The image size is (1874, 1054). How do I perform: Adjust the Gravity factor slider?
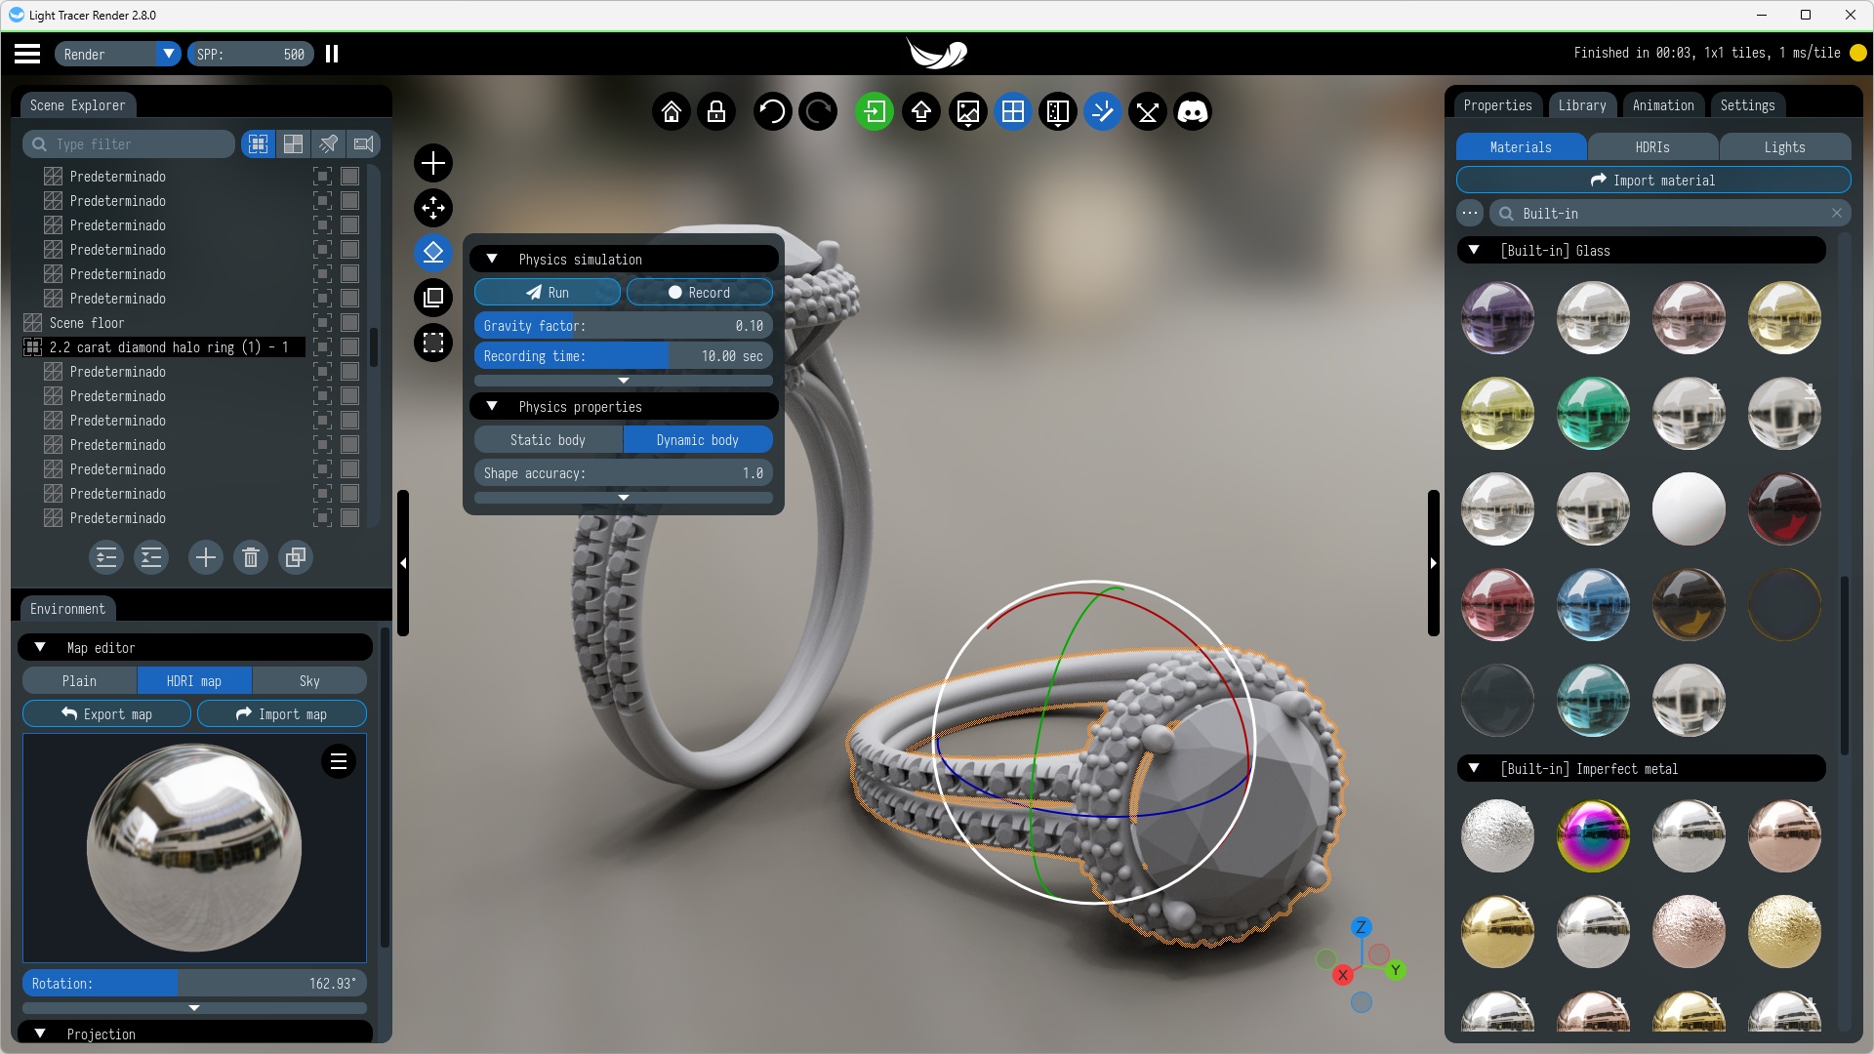623,326
